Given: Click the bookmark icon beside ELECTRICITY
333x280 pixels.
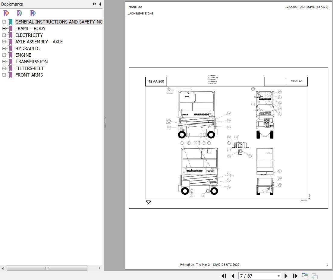Looking at the screenshot, I should [x=11, y=35].
